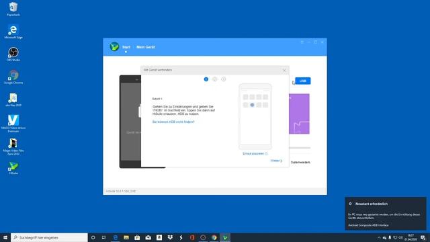The height and width of the screenshot is (242, 430).
Task: Select step 2 indicator in the dialog
Action: click(215, 79)
